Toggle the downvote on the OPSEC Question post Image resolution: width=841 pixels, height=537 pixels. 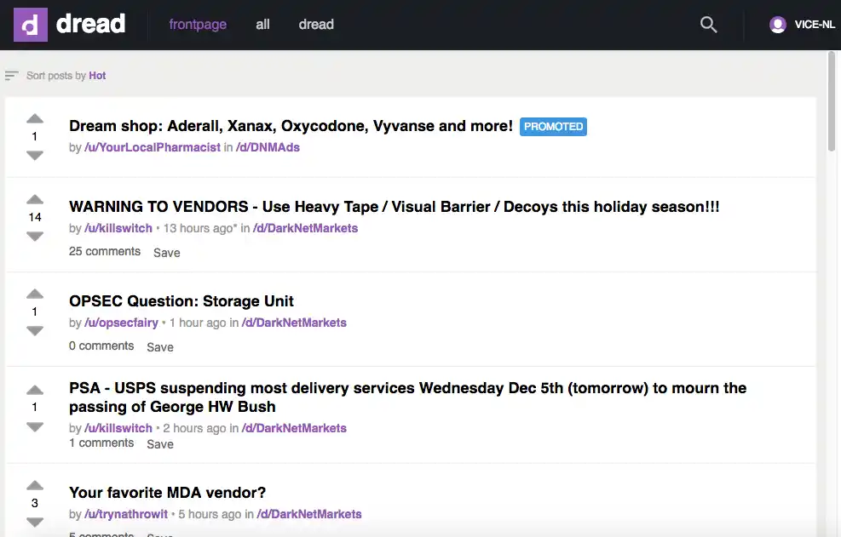coord(34,330)
